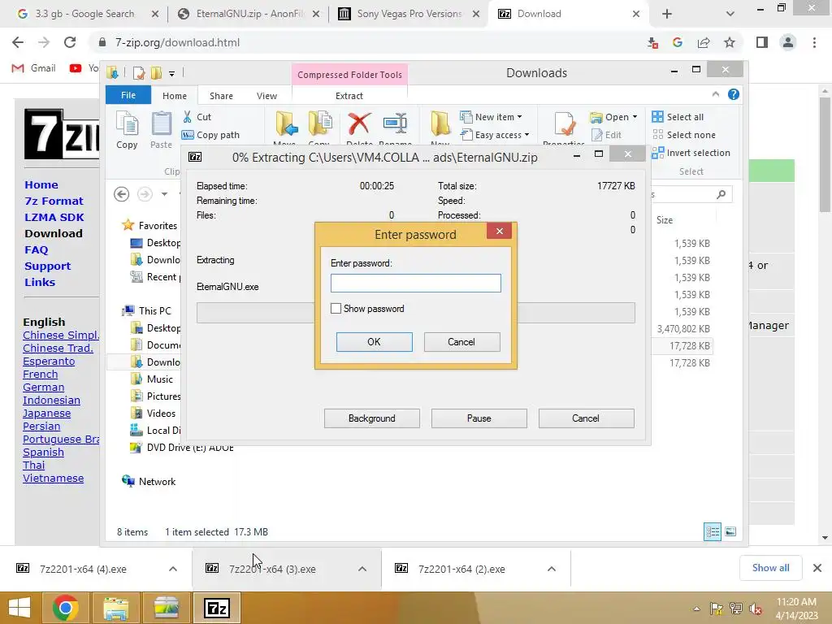Screen dimensions: 832x624
Task: Click the Move to folder icon
Action: click(286, 126)
